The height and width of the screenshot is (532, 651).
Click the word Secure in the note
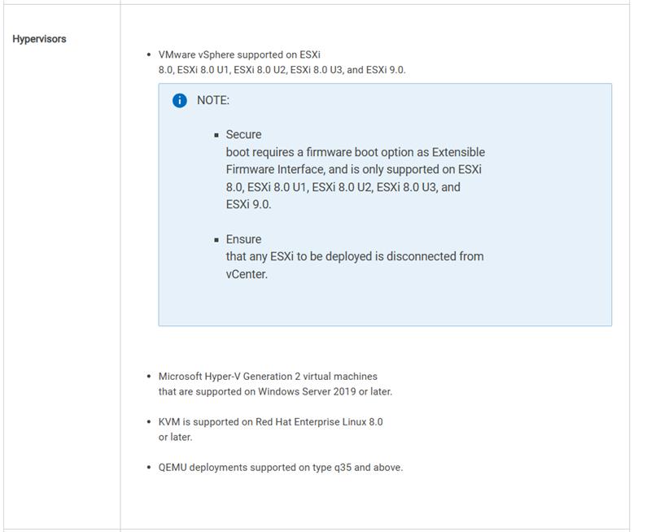pos(243,134)
